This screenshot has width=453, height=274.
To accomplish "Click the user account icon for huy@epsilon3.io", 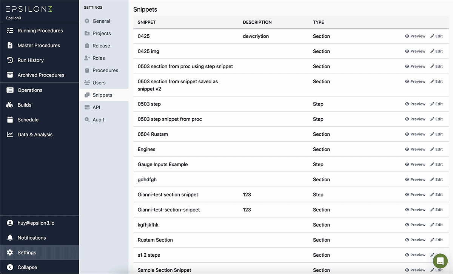I will tap(10, 223).
